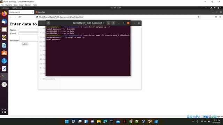Image resolution: width=223 pixels, height=125 pixels.
Task: Reload the page in Firefox
Action: [x=20, y=17]
